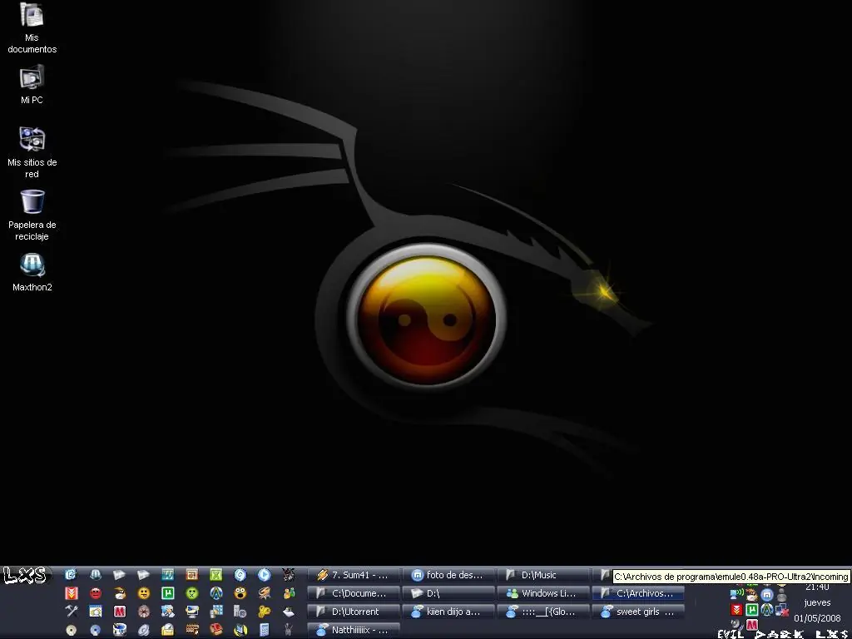Open the 'Natthiiiiiix' chat taskbar button

click(x=354, y=630)
